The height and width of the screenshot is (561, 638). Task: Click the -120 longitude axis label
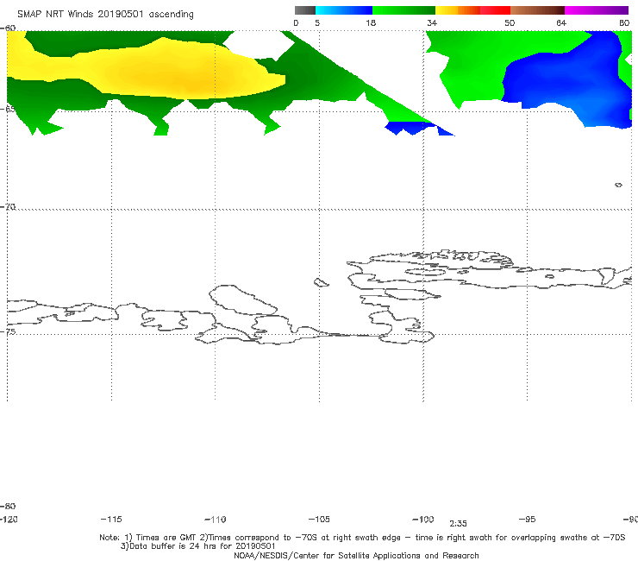coord(9,520)
